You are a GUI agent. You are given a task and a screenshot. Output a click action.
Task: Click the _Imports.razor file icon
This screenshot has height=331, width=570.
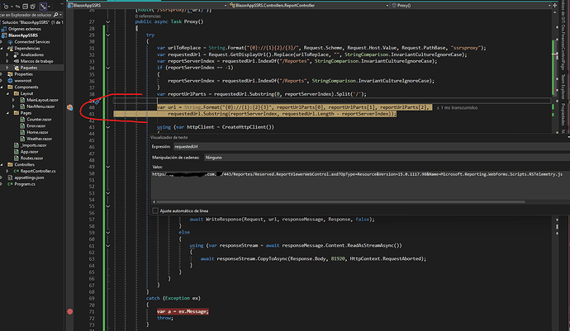click(17, 145)
